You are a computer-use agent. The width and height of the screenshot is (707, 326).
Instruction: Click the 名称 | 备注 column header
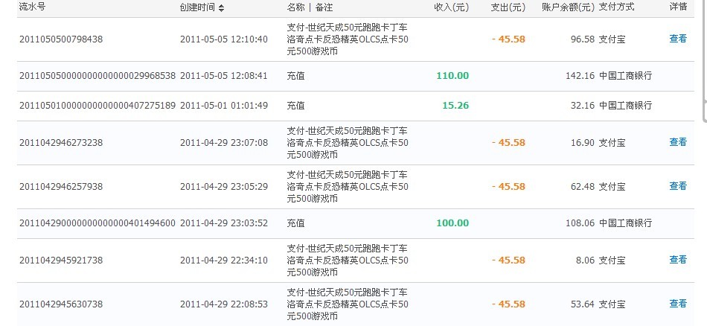(310, 7)
